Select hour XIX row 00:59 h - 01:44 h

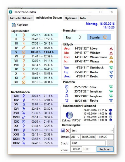[x=35, y=122]
